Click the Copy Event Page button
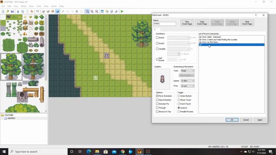 click(202, 23)
